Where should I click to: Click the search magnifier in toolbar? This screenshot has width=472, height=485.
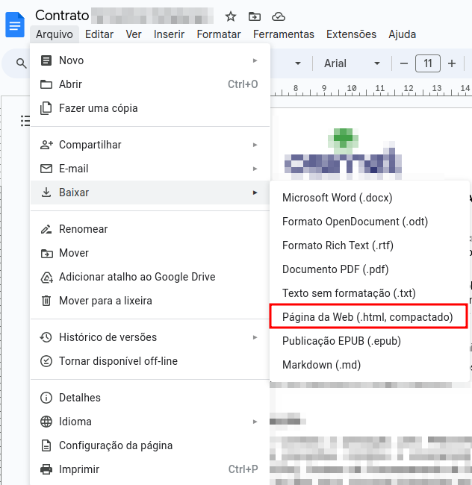[x=22, y=64]
